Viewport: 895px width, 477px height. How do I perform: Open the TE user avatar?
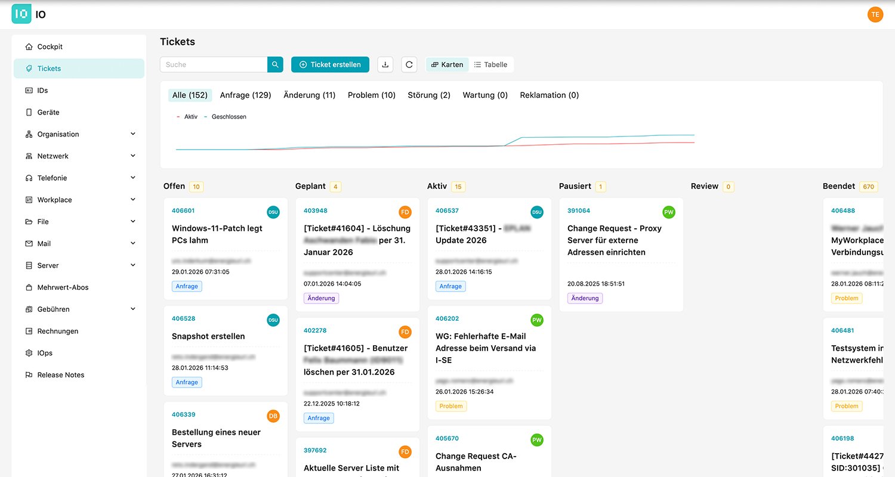(875, 14)
